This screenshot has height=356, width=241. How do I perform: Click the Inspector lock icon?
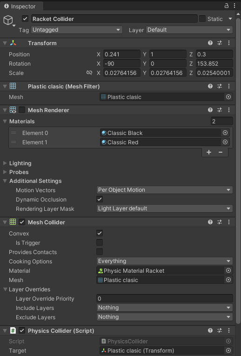coord(227,6)
